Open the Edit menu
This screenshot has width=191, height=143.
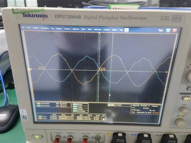tap(28, 28)
